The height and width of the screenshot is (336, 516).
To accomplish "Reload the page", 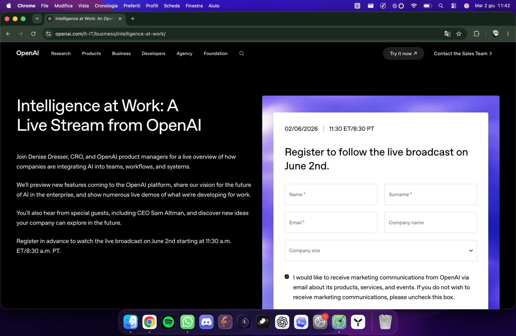I will pos(33,34).
